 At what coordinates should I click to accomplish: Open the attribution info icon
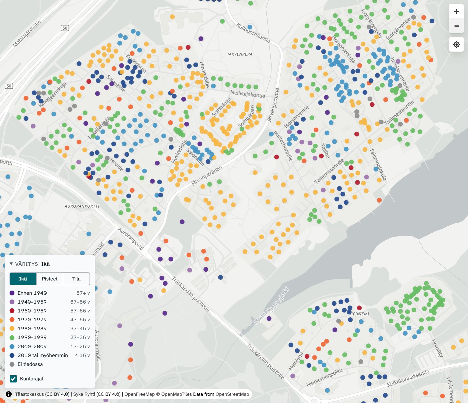pyautogui.click(x=9, y=394)
